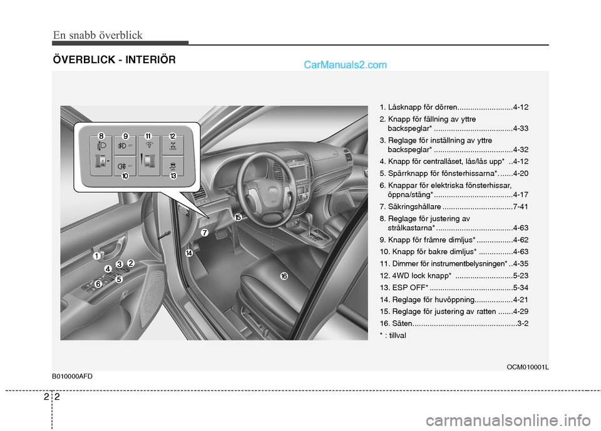Click callout 7 near the fuse holder
The height and width of the screenshot is (431, 601).
pos(205,233)
